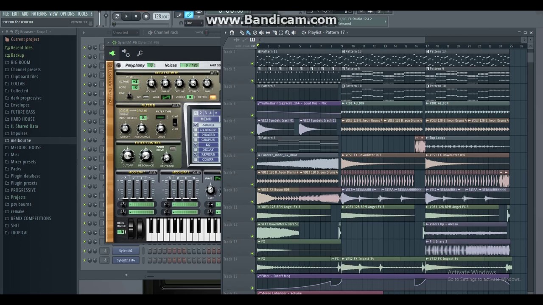Click the Sylenth1 gear icon in the title bar
This screenshot has height=305, width=543.
pos(114,42)
